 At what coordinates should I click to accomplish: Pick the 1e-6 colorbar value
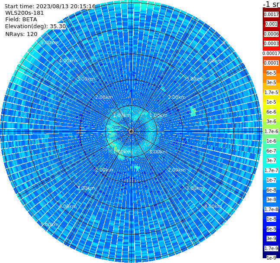click(271, 141)
